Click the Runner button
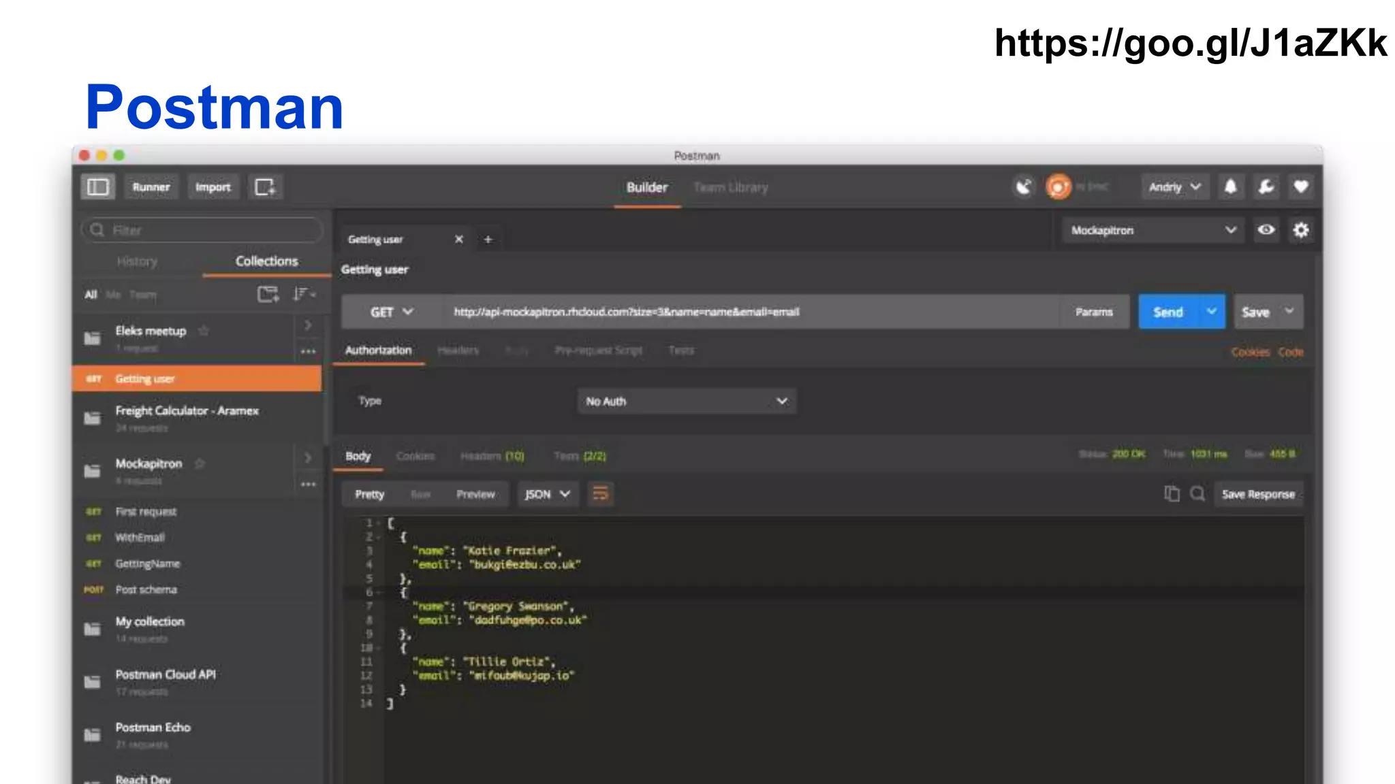The image size is (1395, 784). pos(151,187)
